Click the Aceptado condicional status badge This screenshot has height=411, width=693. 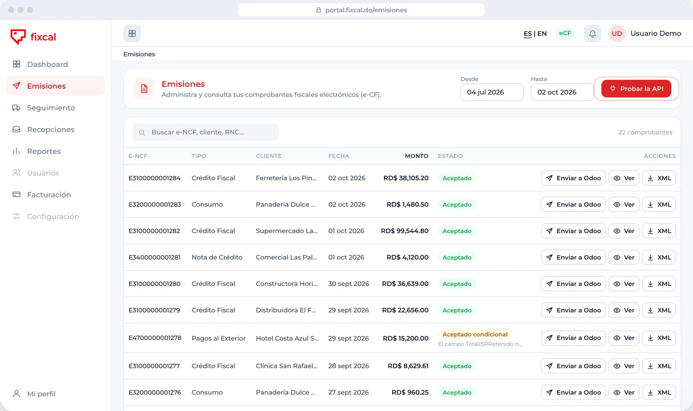pos(475,334)
